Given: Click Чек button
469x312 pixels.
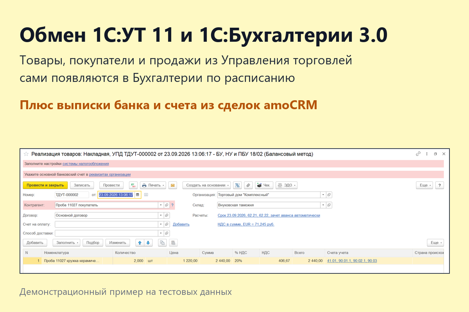Looking at the screenshot, I should pyautogui.click(x=264, y=185).
